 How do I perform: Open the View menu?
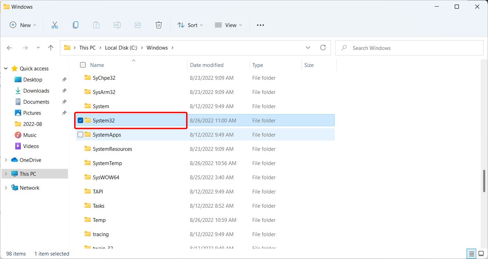228,25
